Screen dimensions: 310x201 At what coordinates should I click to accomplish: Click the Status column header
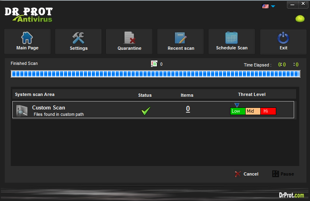point(145,95)
